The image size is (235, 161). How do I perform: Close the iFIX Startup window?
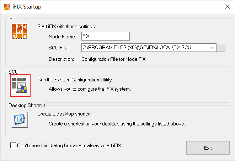227,6
